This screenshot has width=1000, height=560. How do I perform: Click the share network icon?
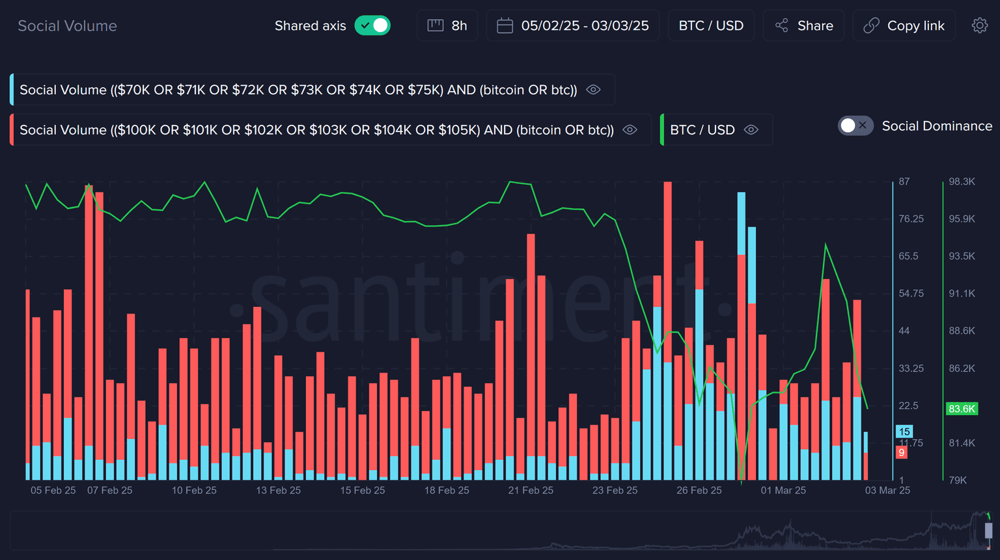782,25
